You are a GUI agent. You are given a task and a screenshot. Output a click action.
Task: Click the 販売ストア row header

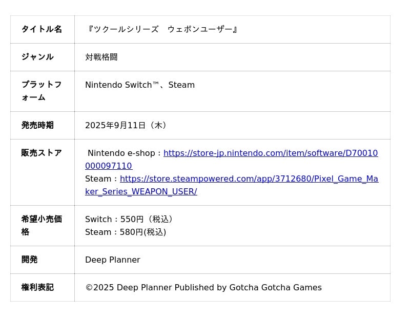coord(42,153)
